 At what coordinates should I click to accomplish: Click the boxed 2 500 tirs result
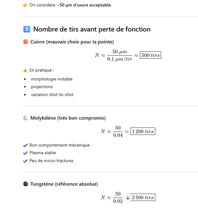point(143,198)
